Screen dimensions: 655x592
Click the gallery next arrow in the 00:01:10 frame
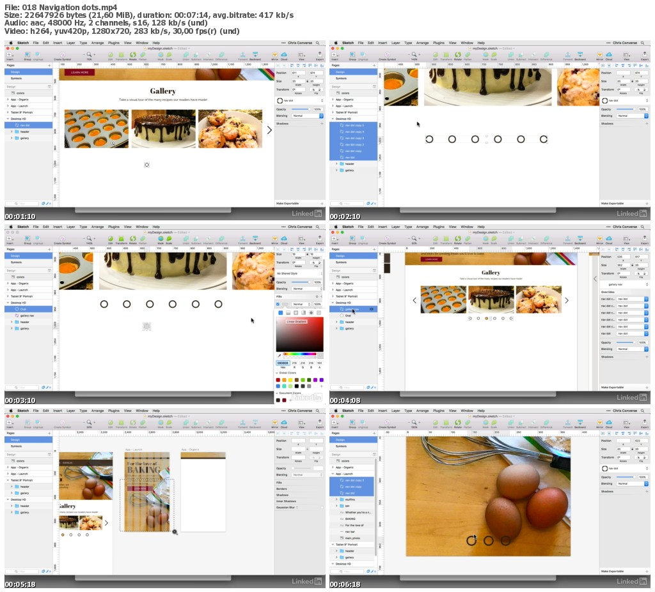coord(269,130)
